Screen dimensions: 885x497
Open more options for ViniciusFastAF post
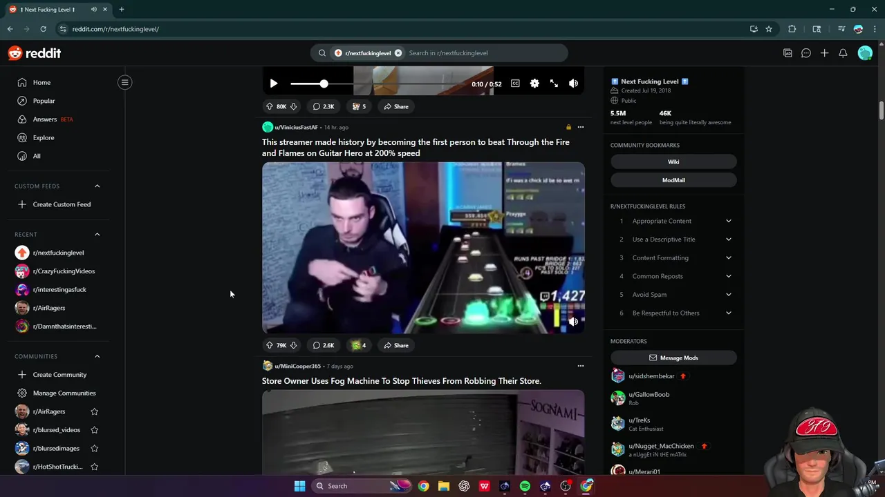click(581, 127)
